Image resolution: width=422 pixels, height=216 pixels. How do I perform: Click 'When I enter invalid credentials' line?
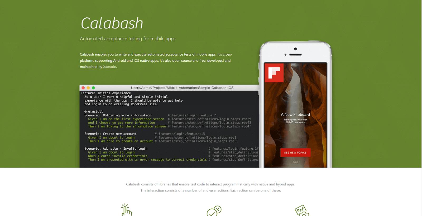click(x=118, y=156)
